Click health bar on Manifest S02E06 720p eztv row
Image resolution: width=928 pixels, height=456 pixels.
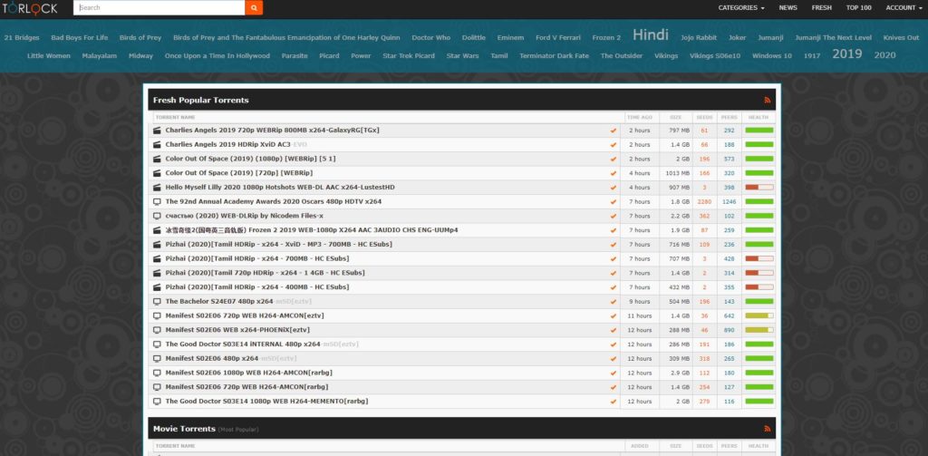[x=759, y=315]
